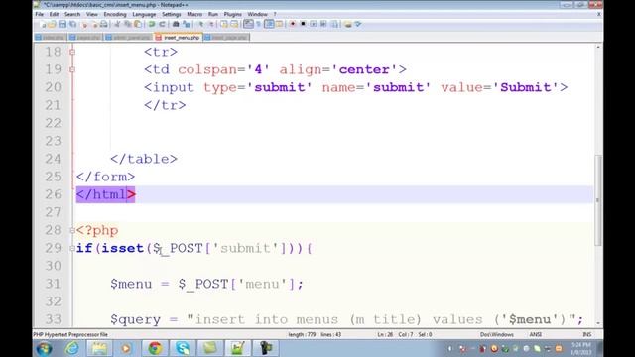
Task: Undo last change with green arrow icon
Action: (152, 24)
